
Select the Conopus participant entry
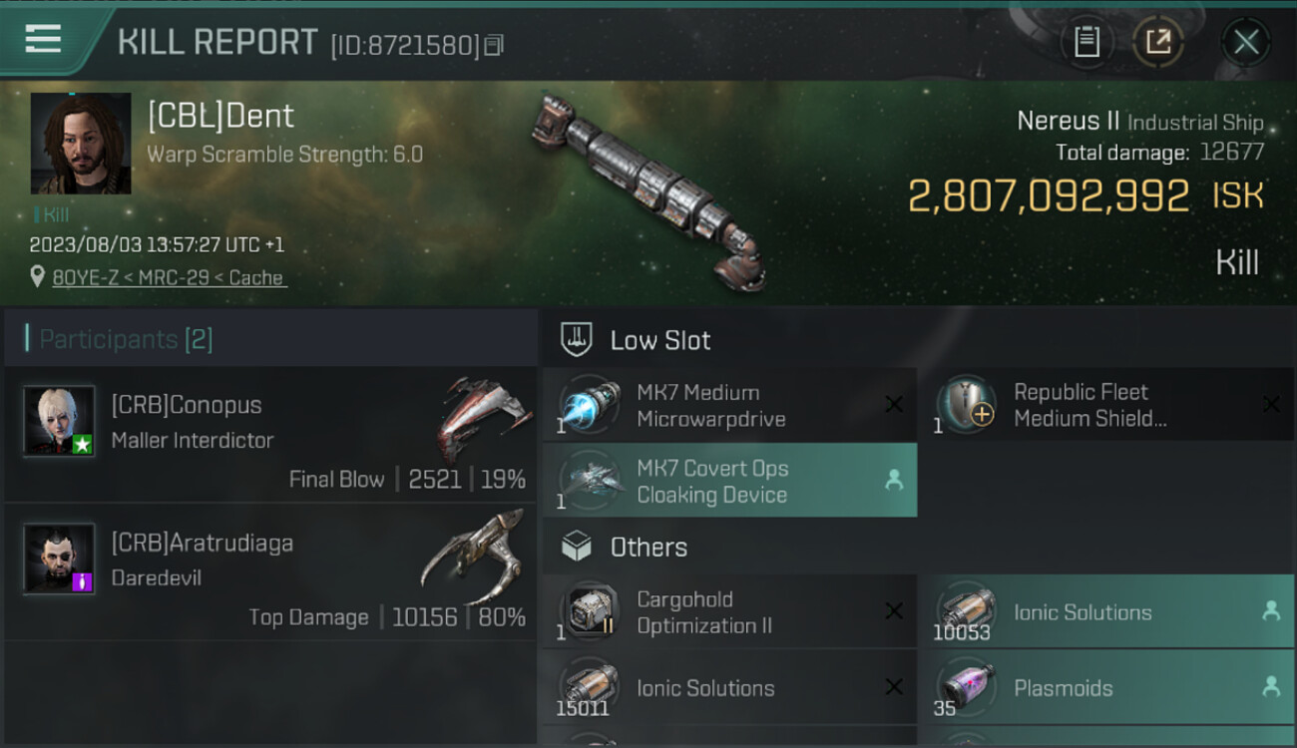(x=270, y=436)
